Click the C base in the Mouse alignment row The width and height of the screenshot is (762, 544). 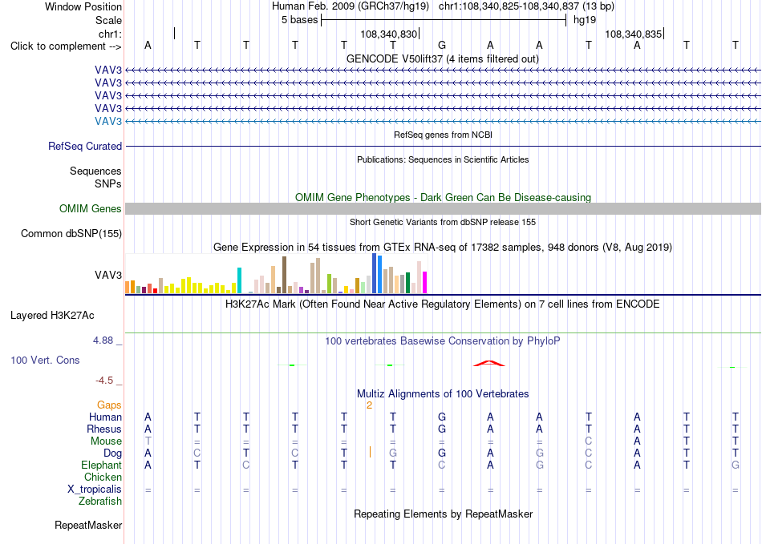coord(589,441)
